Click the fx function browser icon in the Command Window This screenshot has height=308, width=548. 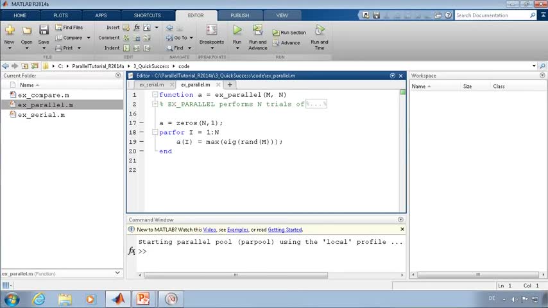132,251
